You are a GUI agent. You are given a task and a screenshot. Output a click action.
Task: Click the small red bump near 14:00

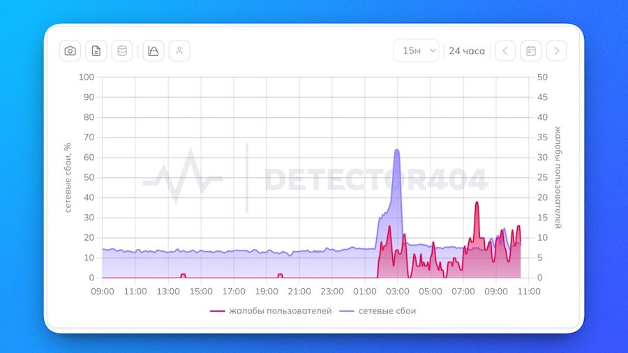[x=183, y=276]
